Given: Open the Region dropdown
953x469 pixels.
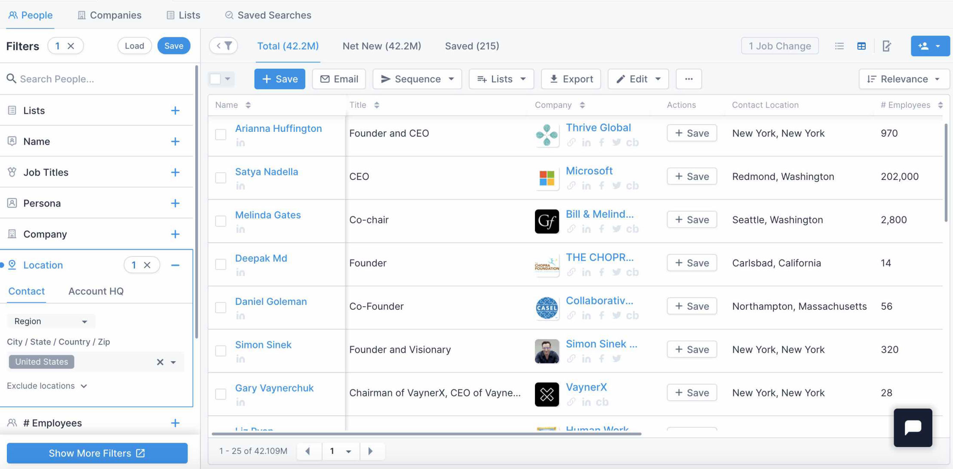Looking at the screenshot, I should click(x=51, y=321).
